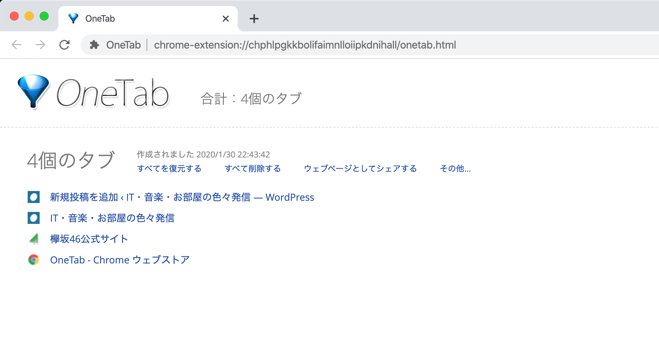Click the OneTab funnel logo

[x=34, y=92]
